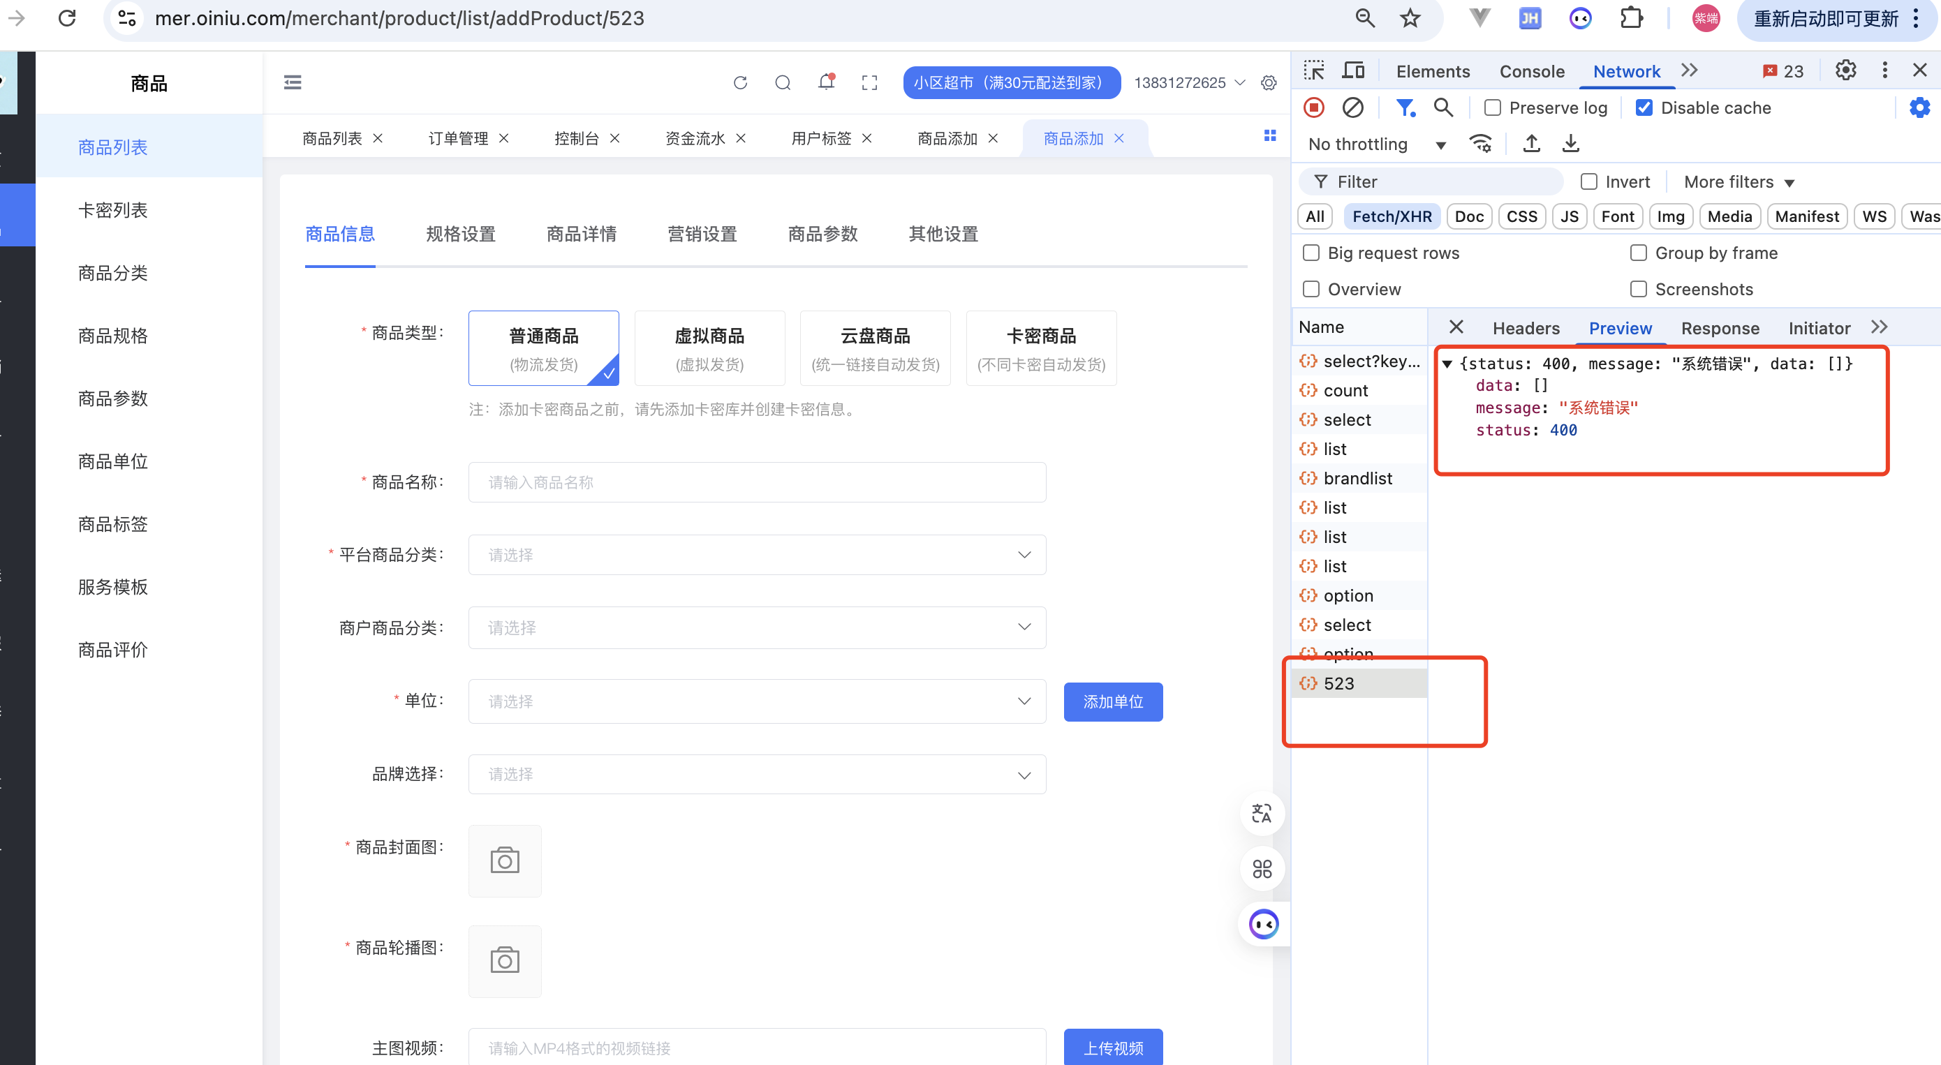Open the browser extensions puzzle icon
This screenshot has width=1941, height=1065.
pos(1631,18)
